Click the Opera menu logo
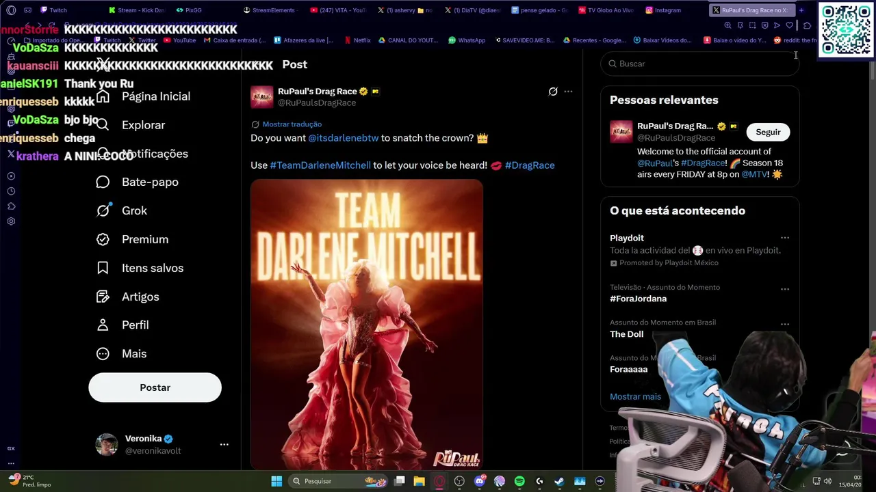This screenshot has width=876, height=492. 11,10
